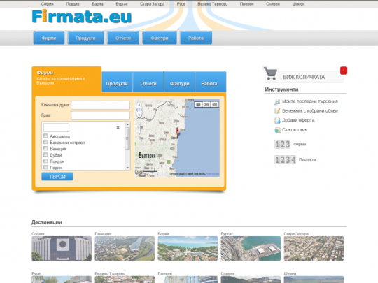The width and height of the screenshot is (378, 283).
Task: Click the notebook icon for saved ads
Action: click(277, 111)
